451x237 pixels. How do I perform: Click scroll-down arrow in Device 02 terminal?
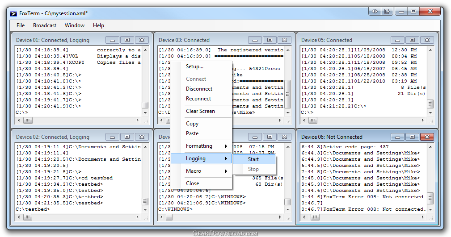tap(145, 209)
